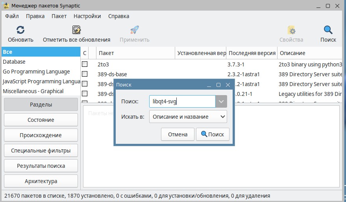Viewport: 346px width, 202px height.
Task: Click version 3.7.3-1
Action: 236,64
